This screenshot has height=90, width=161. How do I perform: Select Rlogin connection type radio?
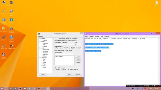[x=66, y=48]
